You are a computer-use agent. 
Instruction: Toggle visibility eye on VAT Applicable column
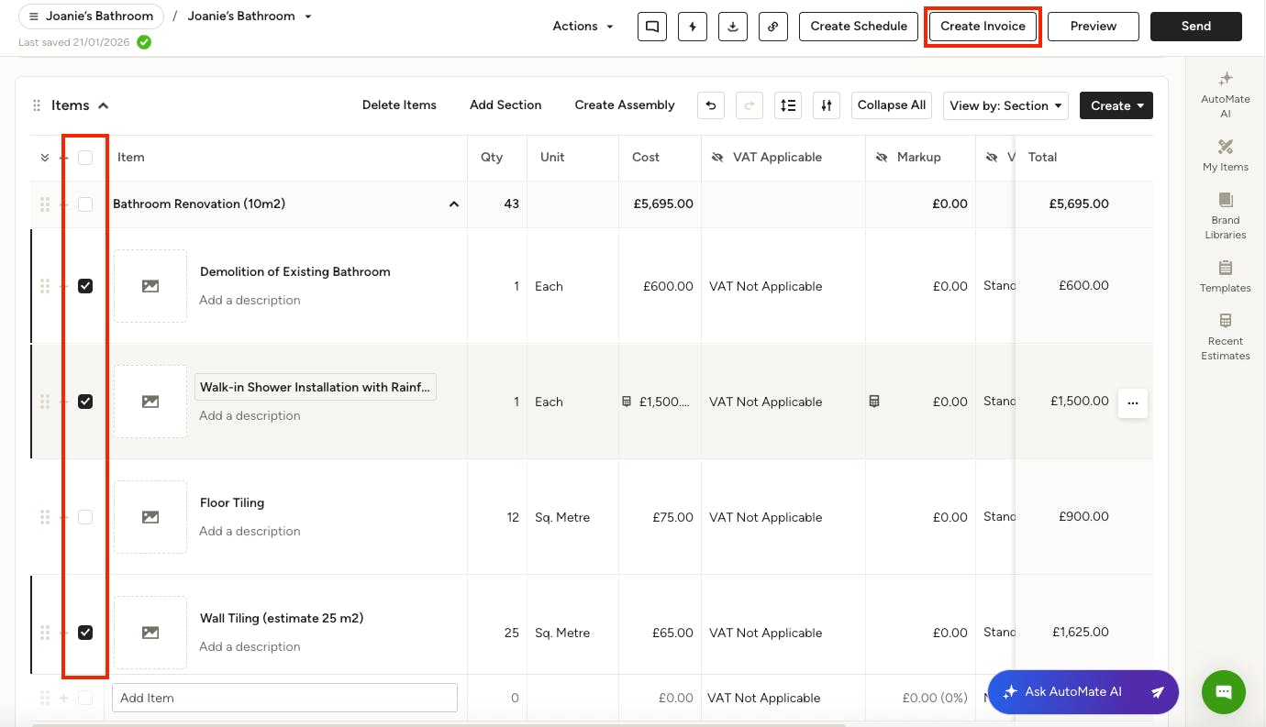tap(717, 158)
